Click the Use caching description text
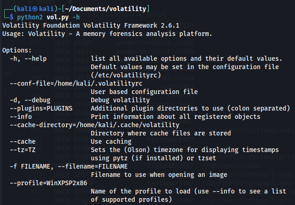 click(111, 141)
